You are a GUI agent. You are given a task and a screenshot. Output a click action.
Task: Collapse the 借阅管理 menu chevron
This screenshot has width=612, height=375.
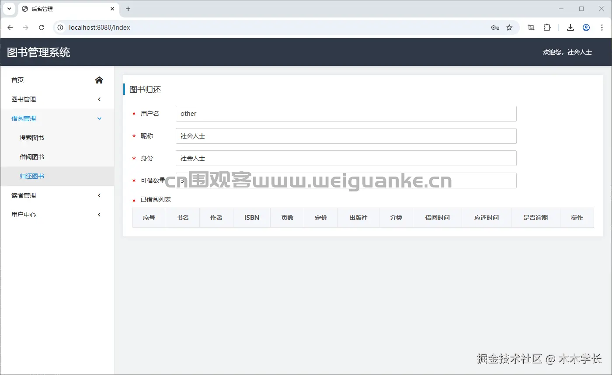[99, 118]
